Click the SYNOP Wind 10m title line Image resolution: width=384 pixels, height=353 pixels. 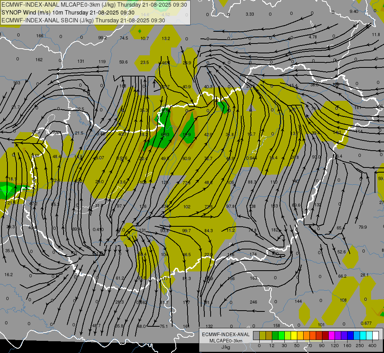tap(68, 13)
